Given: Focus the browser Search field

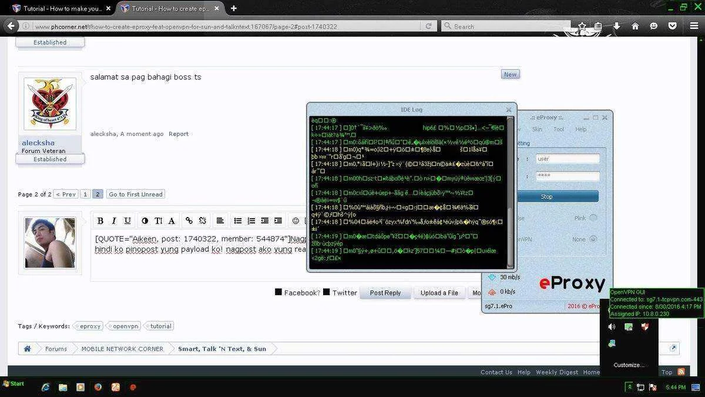Looking at the screenshot, I should pos(505,26).
